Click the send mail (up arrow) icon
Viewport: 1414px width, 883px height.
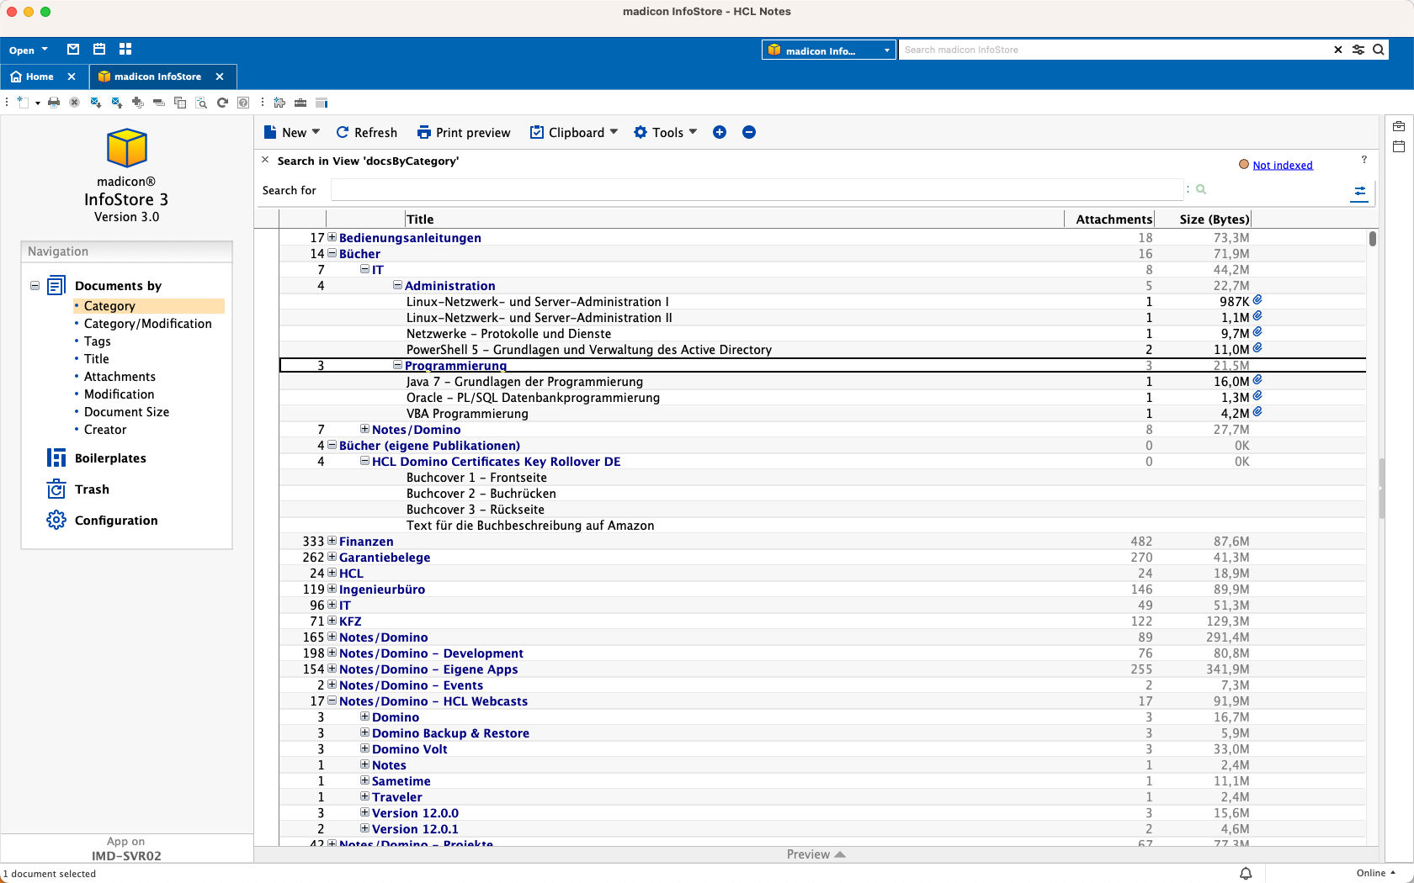tap(117, 103)
